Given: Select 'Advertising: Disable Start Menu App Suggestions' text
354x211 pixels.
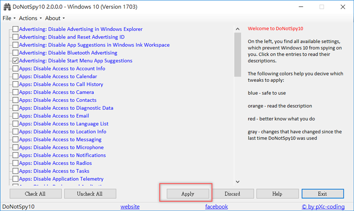Looking at the screenshot, I should coord(76,61).
